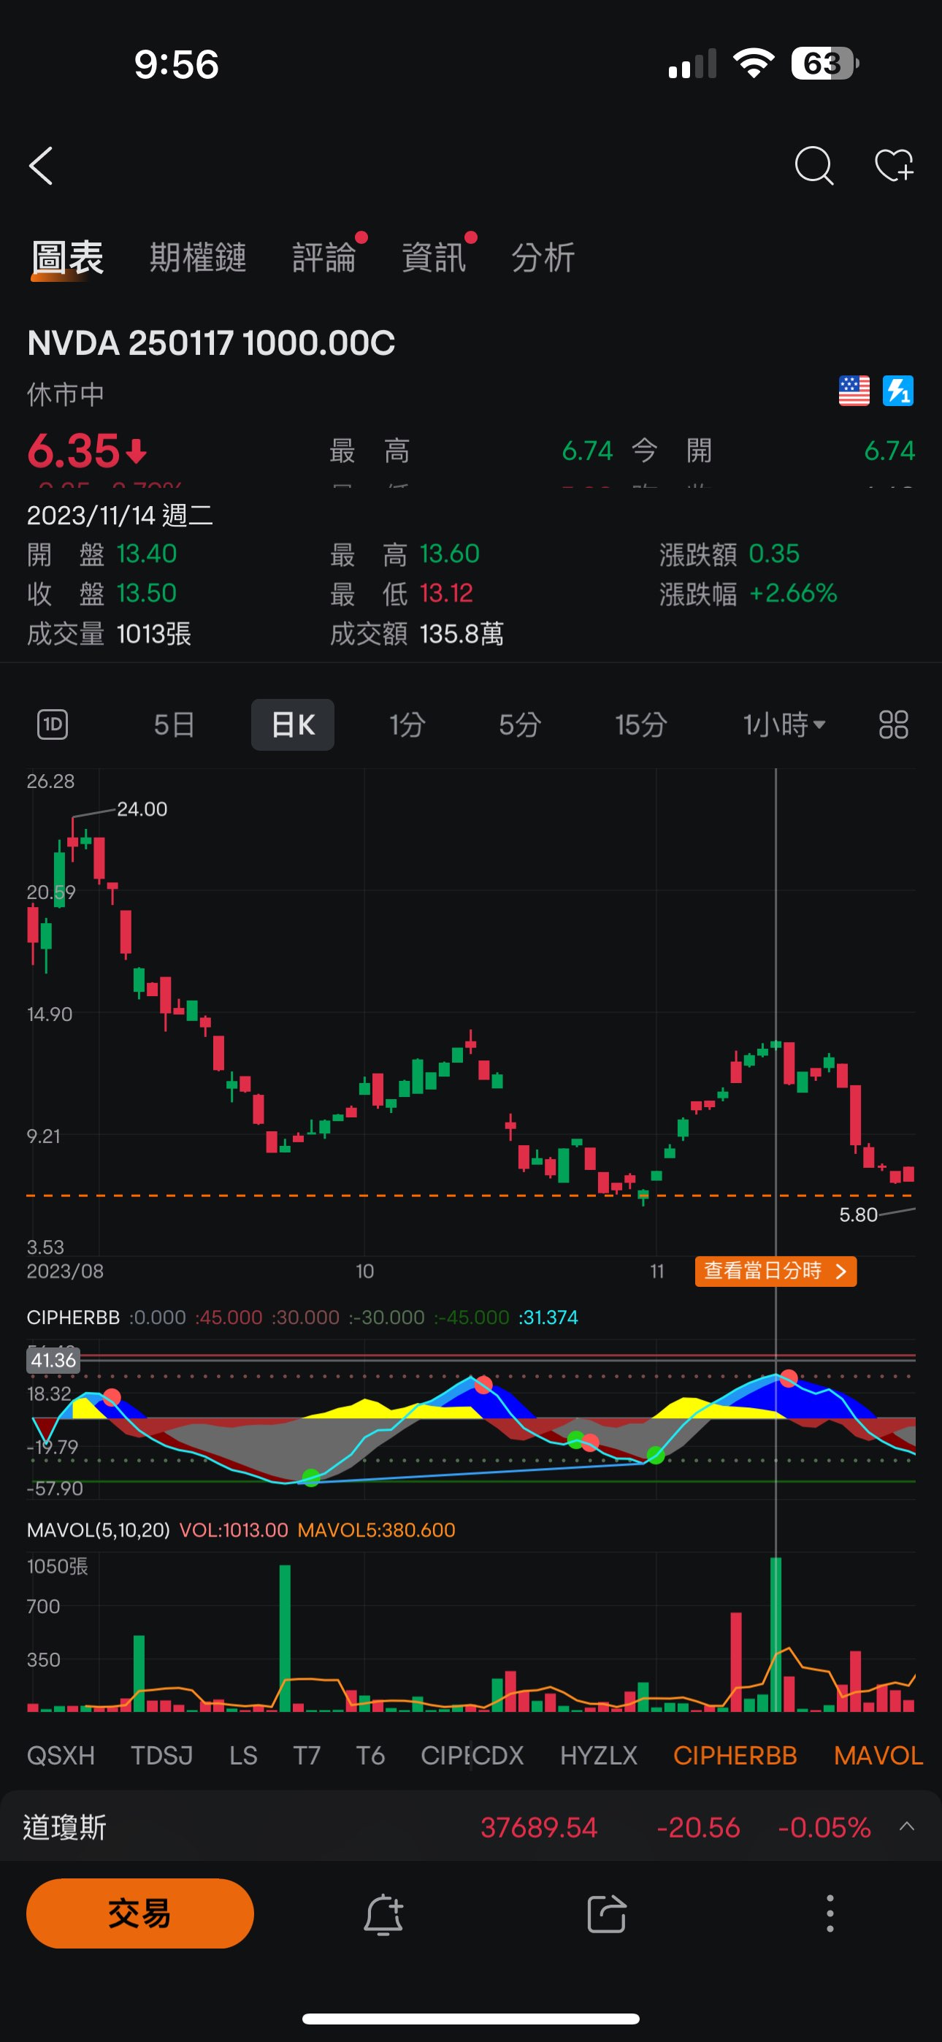This screenshot has height=2042, width=942.
Task: Select the TDSJ indicator
Action: click(162, 1756)
